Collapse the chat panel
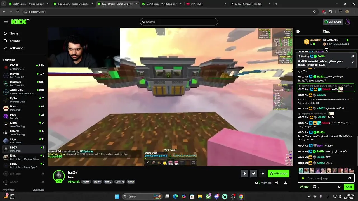 pos(298,32)
